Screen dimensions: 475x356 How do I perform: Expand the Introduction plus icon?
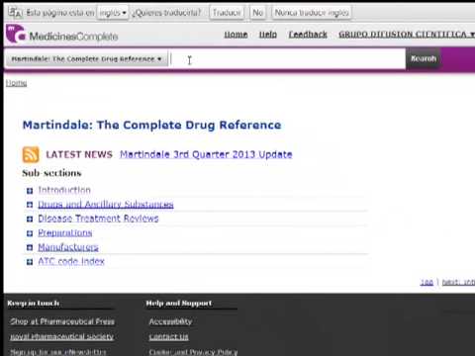click(x=30, y=191)
